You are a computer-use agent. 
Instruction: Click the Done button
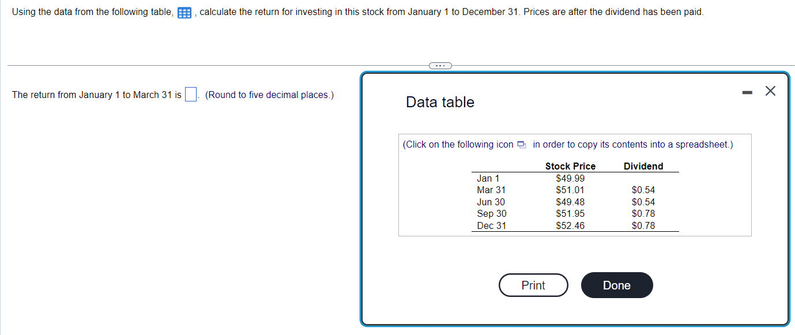pos(616,285)
